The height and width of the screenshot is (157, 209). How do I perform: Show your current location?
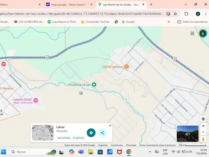click(x=203, y=119)
